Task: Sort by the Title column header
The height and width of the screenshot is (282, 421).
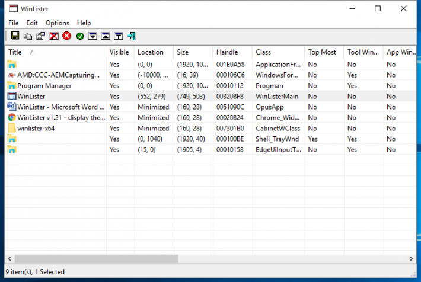Action: 56,52
